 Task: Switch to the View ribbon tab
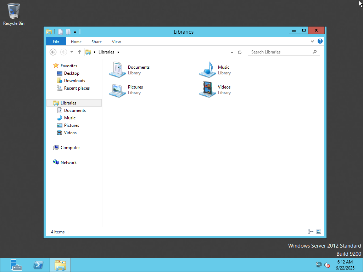coord(116,42)
